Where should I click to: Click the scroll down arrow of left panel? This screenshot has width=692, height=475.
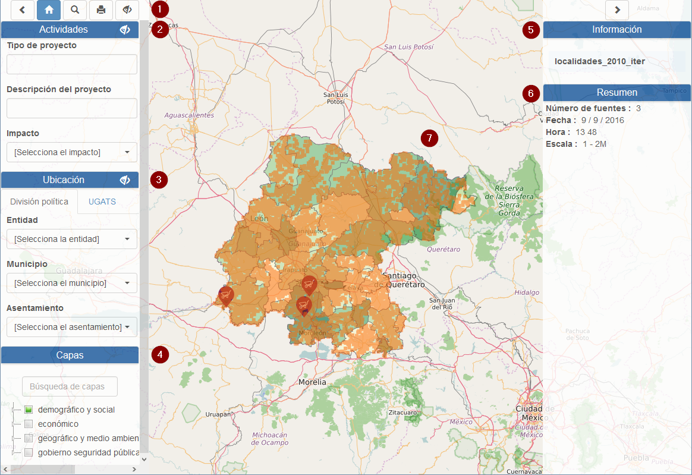pyautogui.click(x=144, y=460)
